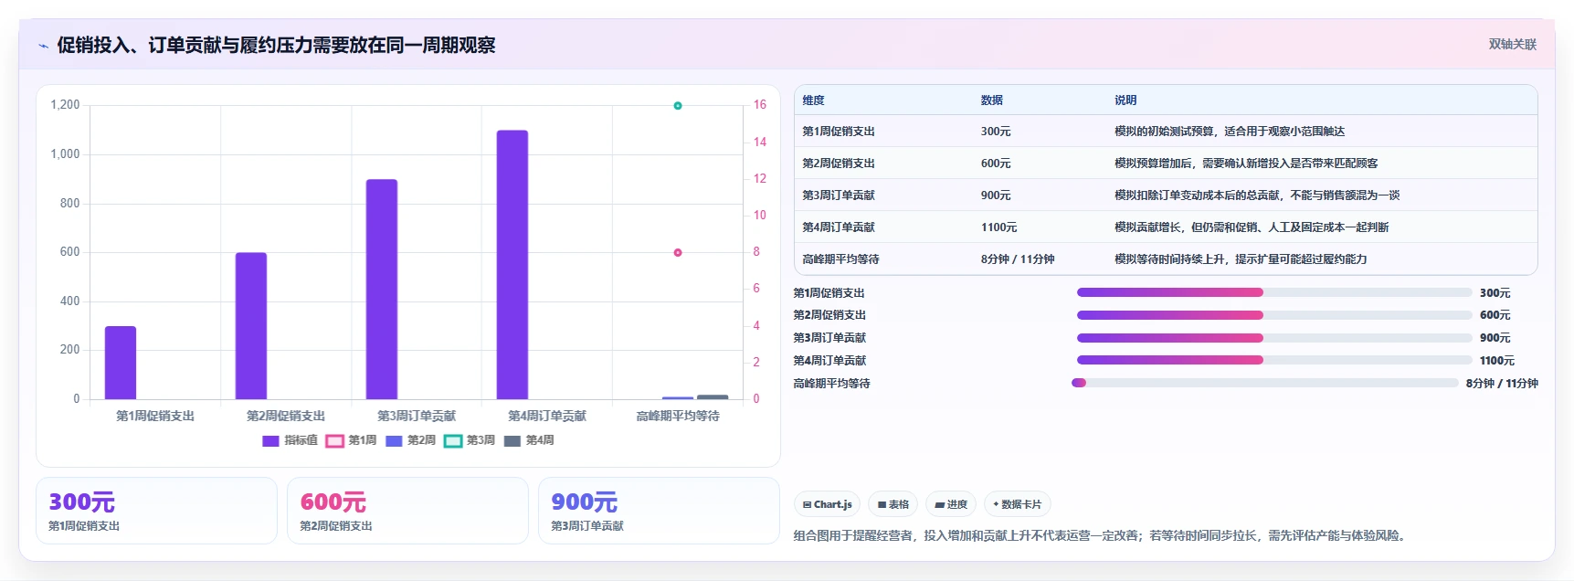
Task: Click the 900元 第3周订单贡献 data card
Action: click(659, 511)
